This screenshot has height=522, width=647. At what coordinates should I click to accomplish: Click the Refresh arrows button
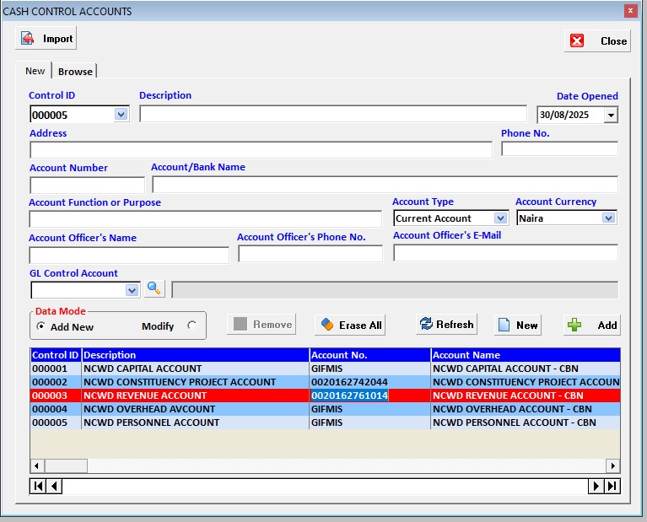[x=446, y=325]
